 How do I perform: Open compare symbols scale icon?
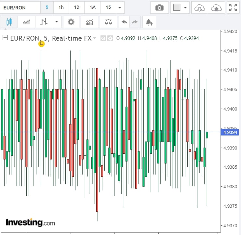click(x=108, y=22)
